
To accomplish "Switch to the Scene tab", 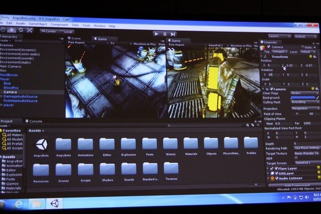I will 74,38.
